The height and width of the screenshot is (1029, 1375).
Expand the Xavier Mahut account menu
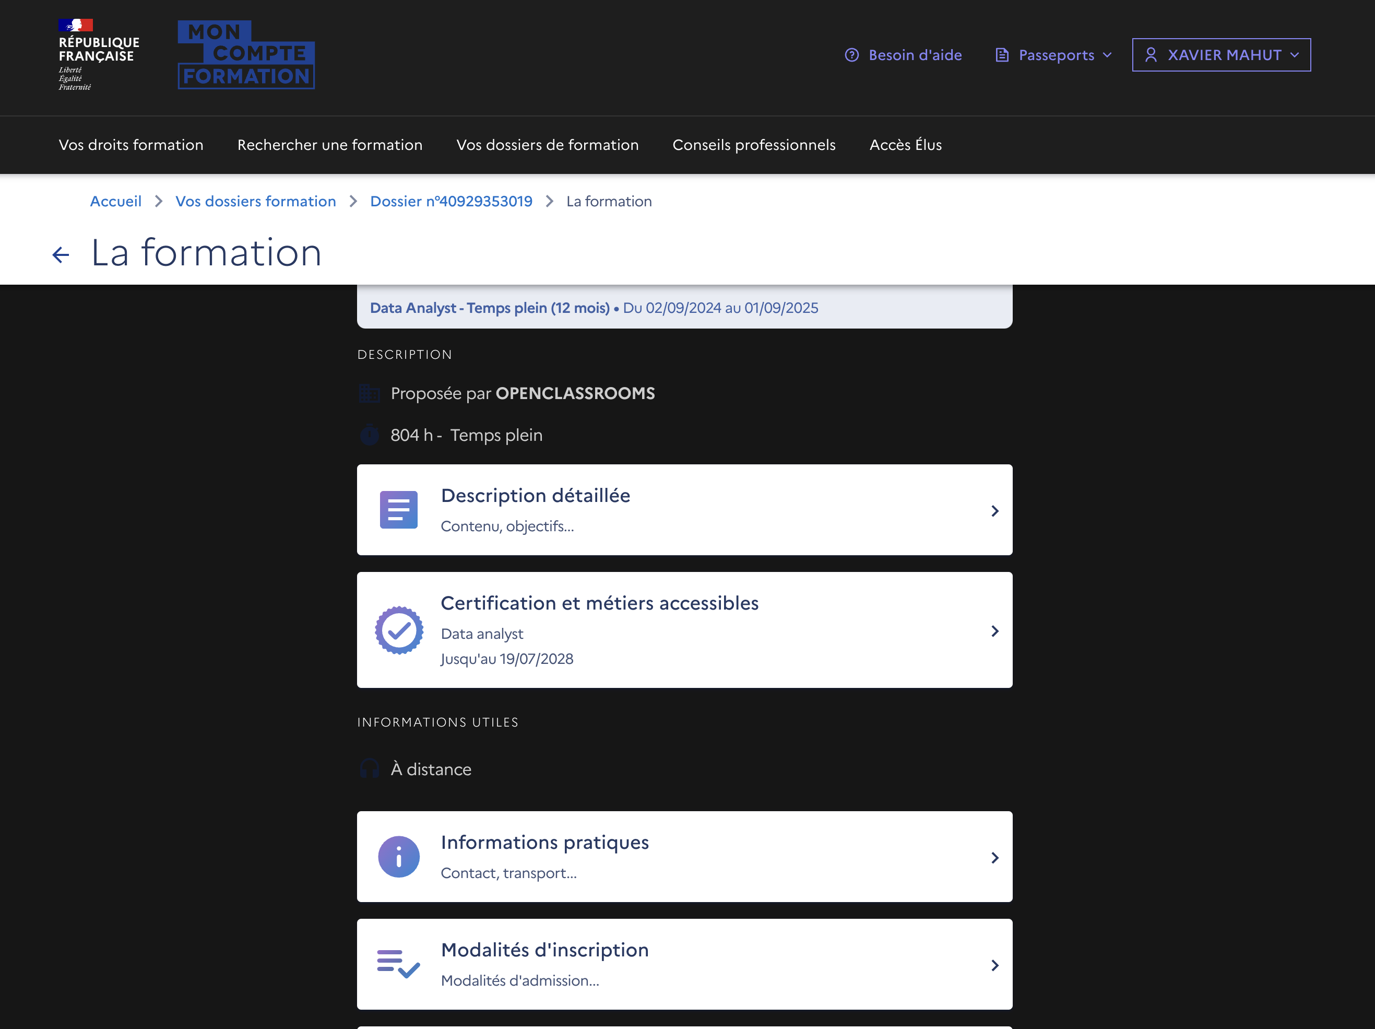click(x=1221, y=55)
